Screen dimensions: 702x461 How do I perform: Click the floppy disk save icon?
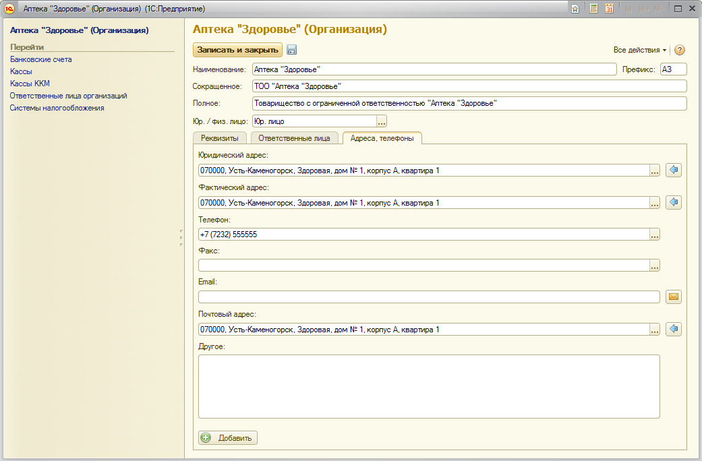pos(292,50)
